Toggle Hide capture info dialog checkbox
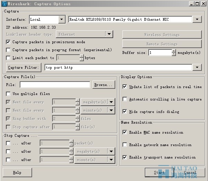This screenshot has width=208, height=181. coord(125,112)
